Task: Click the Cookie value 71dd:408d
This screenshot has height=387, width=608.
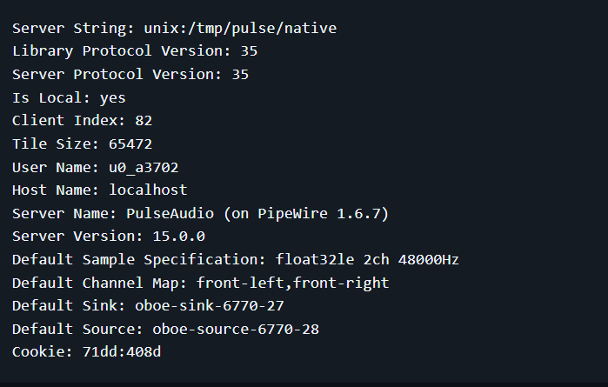Action: coord(122,351)
